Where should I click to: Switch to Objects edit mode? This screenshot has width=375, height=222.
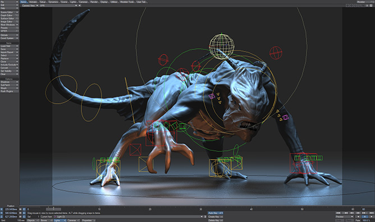click(33, 220)
